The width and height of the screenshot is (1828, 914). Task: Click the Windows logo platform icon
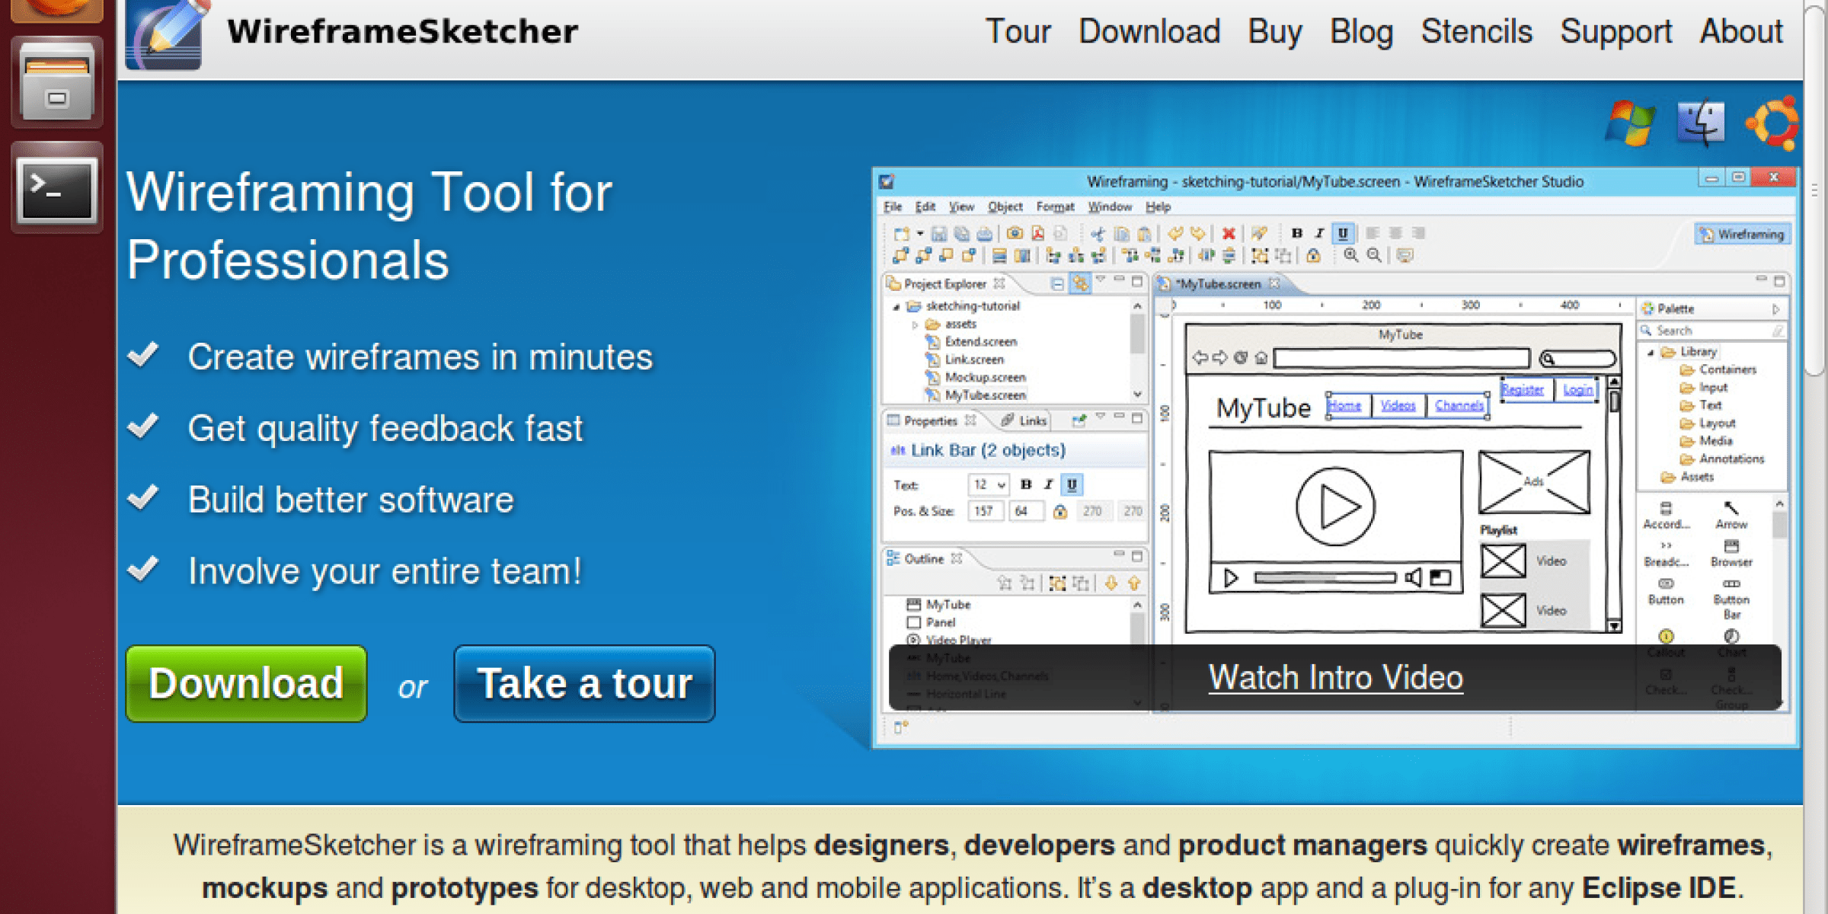click(1629, 122)
